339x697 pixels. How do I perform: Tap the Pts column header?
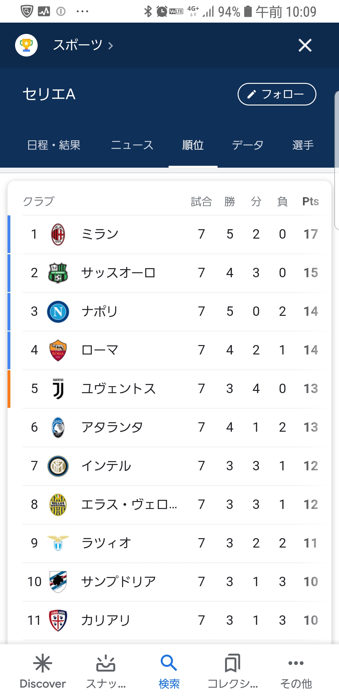click(x=310, y=201)
